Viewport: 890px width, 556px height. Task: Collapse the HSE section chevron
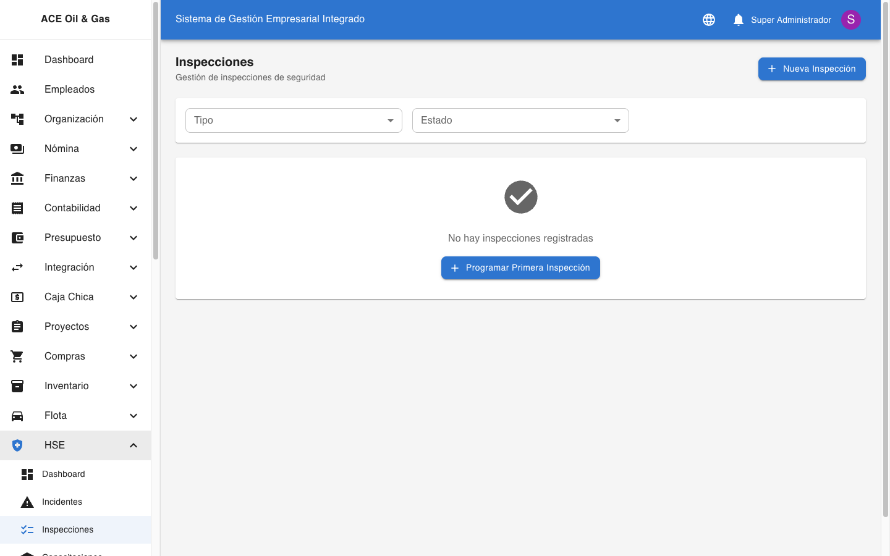coord(133,445)
